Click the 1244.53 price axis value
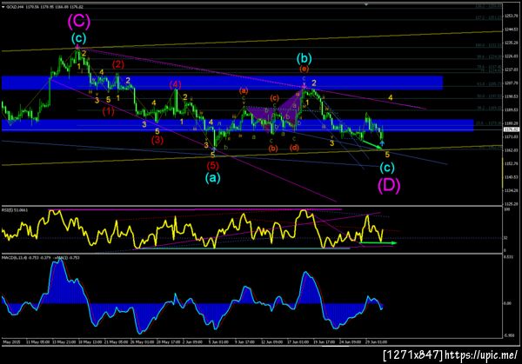Screen dimensions: 522x364 511,30
